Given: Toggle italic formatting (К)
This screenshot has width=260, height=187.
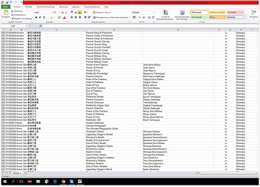Looking at the screenshot, I should pos(40,18).
